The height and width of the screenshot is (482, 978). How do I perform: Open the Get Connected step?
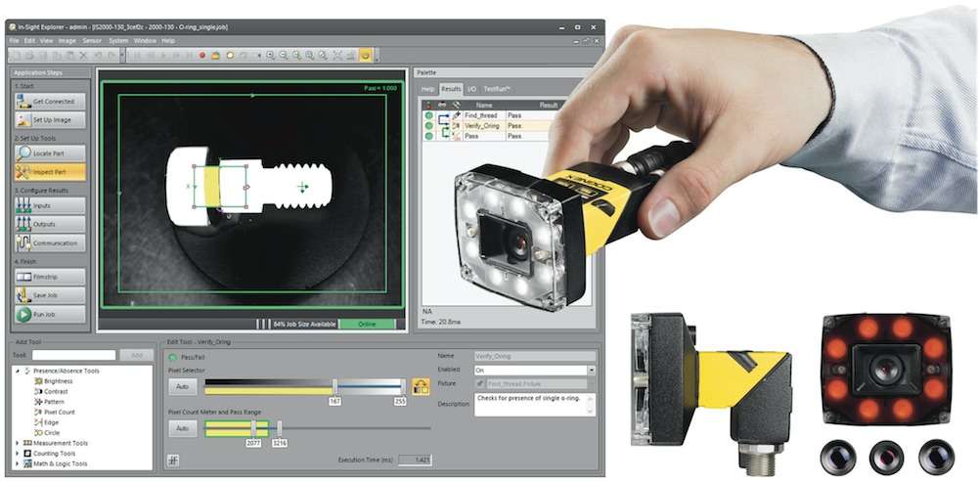[x=51, y=101]
